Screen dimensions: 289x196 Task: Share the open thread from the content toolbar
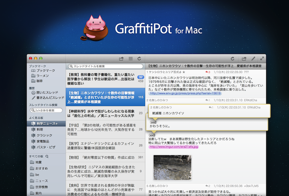pos(244,59)
